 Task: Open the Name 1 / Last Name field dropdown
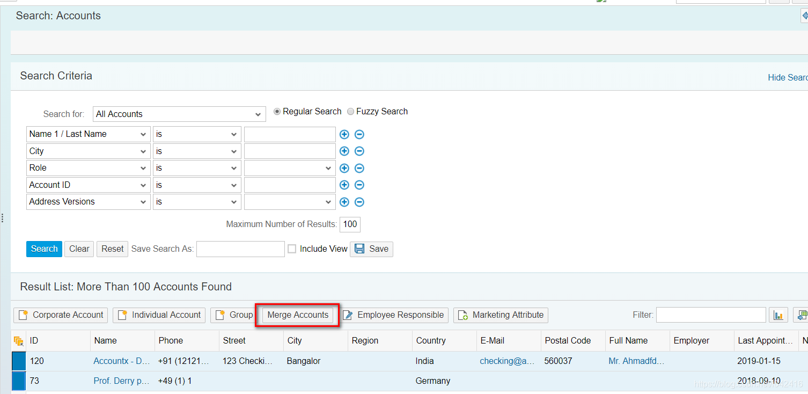point(89,134)
